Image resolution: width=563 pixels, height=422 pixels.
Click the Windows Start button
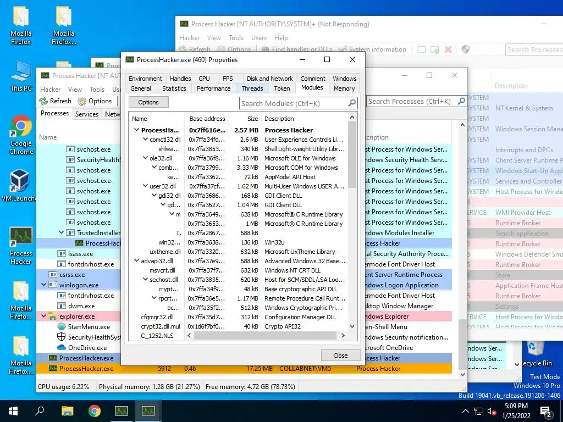tap(13, 411)
